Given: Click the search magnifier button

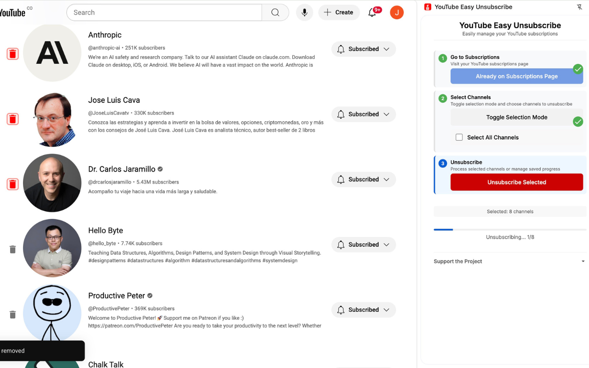Looking at the screenshot, I should [275, 12].
